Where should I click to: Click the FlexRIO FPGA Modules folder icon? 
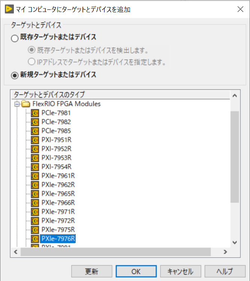(x=25, y=104)
